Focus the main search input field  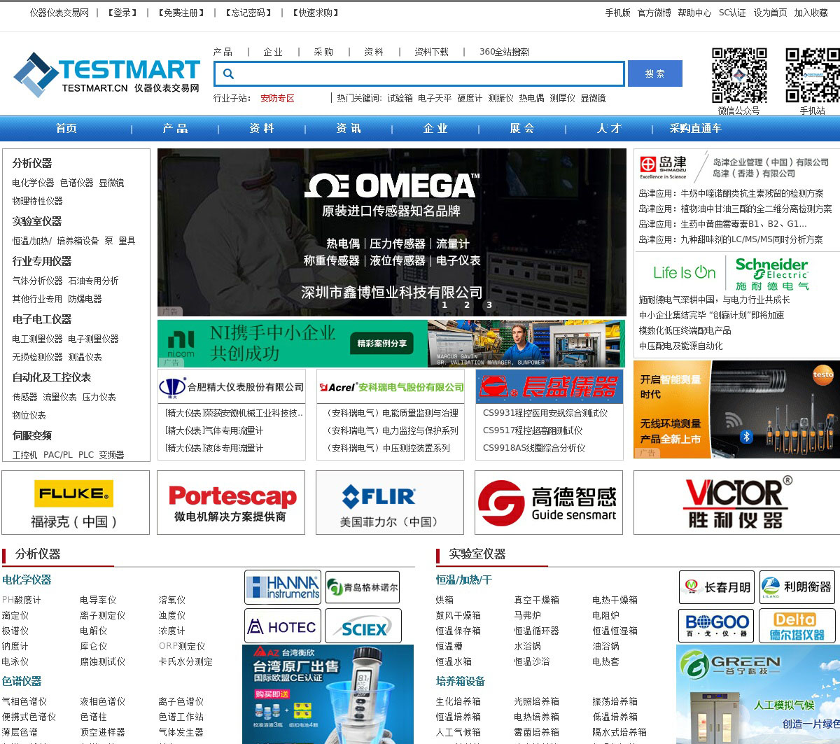(419, 73)
